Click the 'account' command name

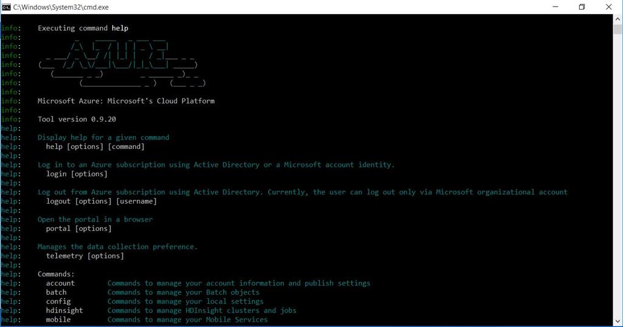[60, 283]
